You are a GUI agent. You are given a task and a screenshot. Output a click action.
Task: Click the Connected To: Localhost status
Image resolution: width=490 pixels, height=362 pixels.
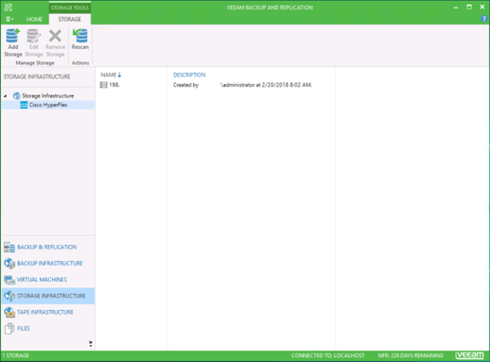tap(328, 355)
